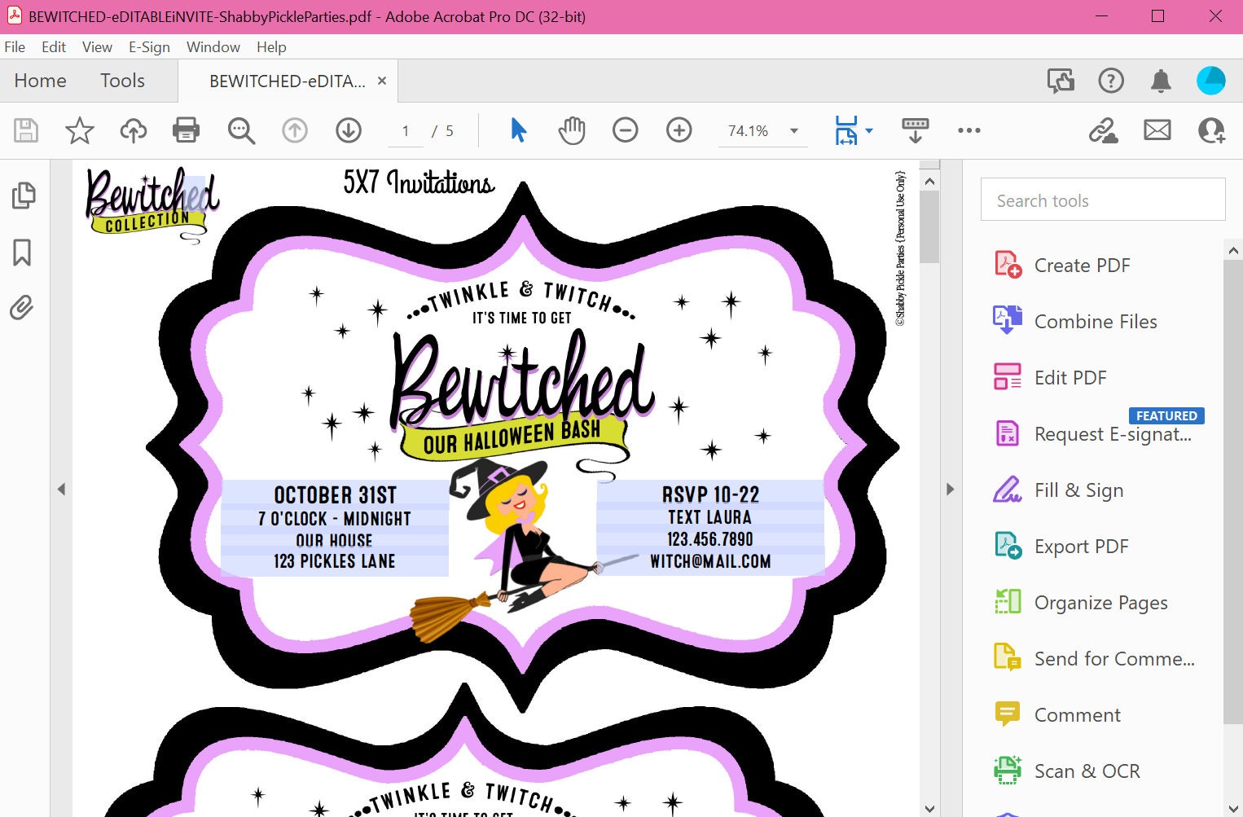Click the scrolling mode toolbar icon
This screenshot has height=817, width=1243.
pos(916,130)
